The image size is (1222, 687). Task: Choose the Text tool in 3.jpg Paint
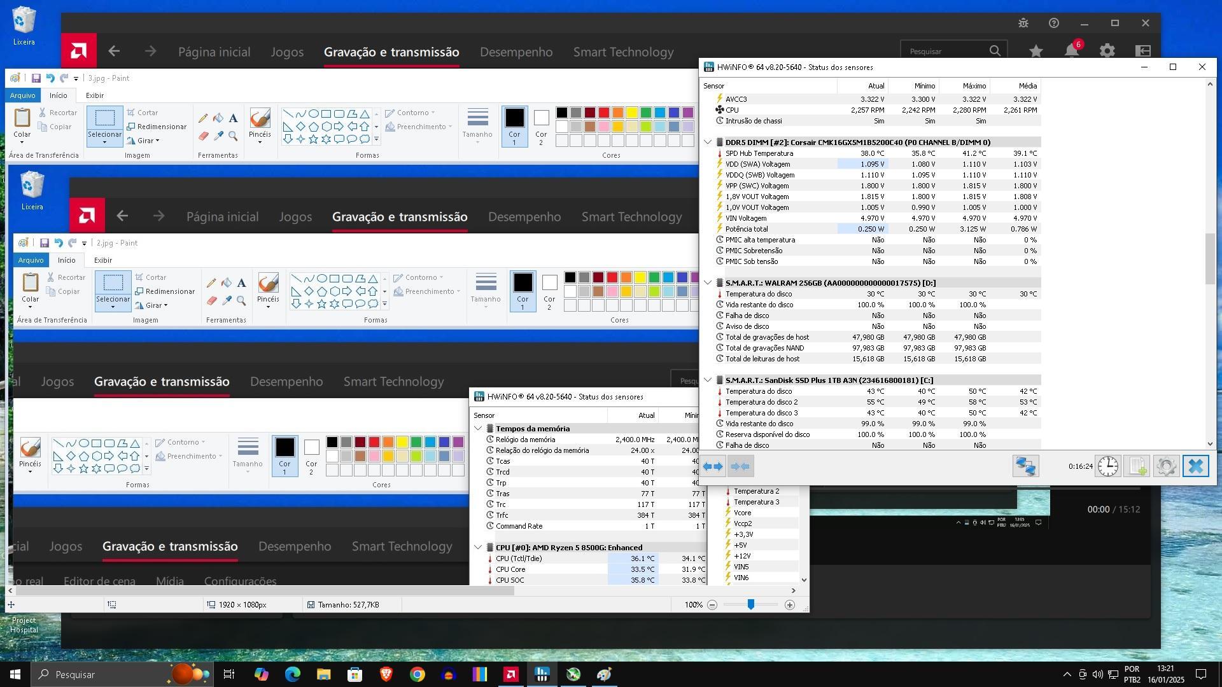233,118
